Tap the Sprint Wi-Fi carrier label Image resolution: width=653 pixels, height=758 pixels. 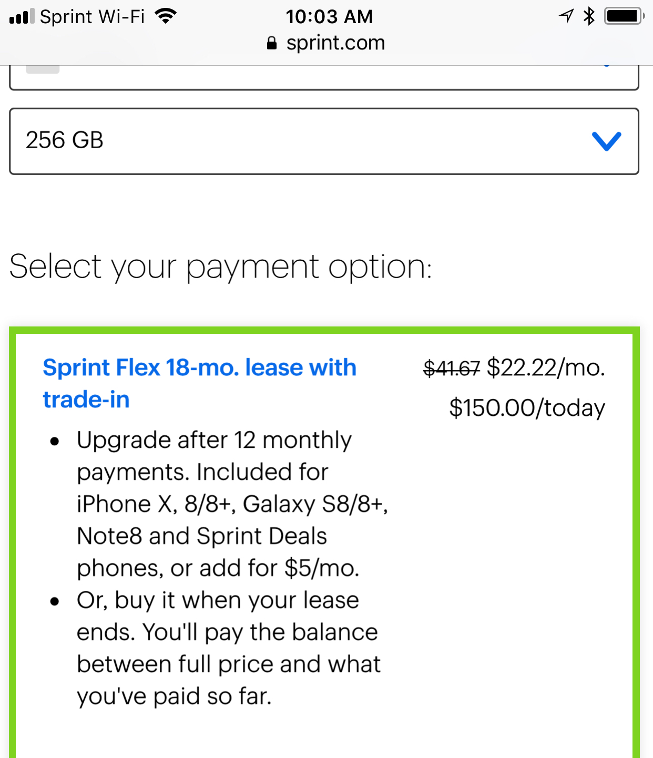click(x=93, y=16)
